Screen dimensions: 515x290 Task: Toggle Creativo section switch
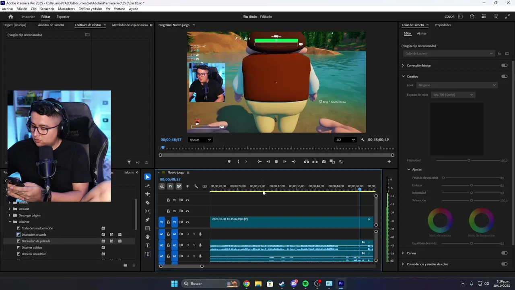coord(504,76)
